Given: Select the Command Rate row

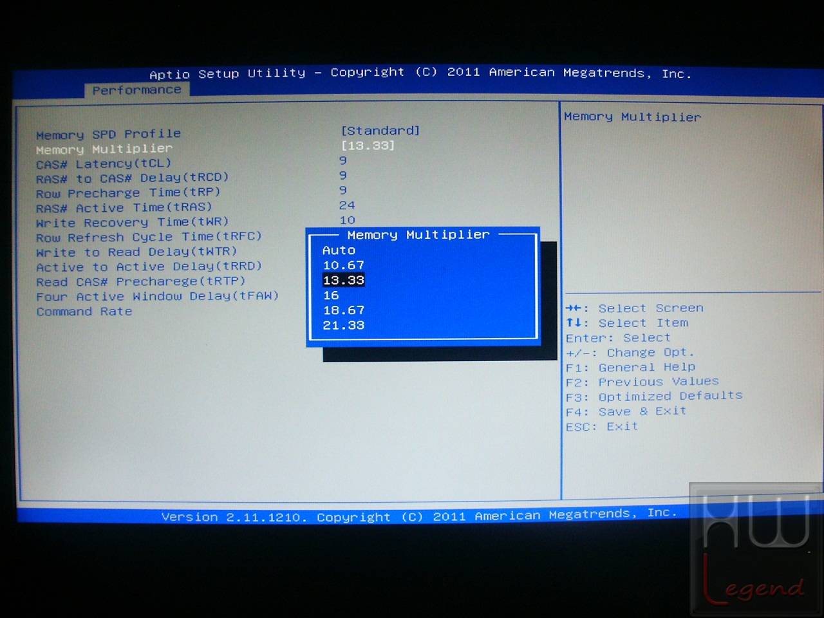Looking at the screenshot, I should [84, 312].
